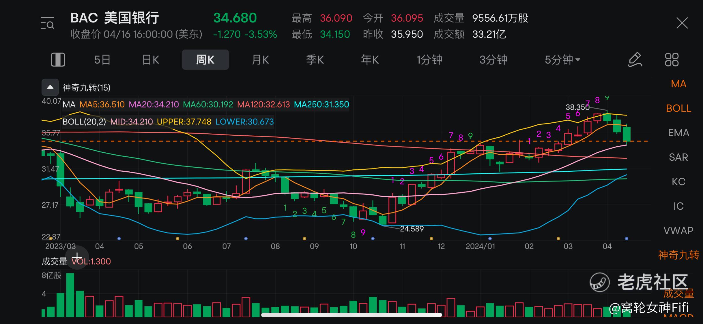
Task: Open the stock search list icon
Action: click(47, 23)
